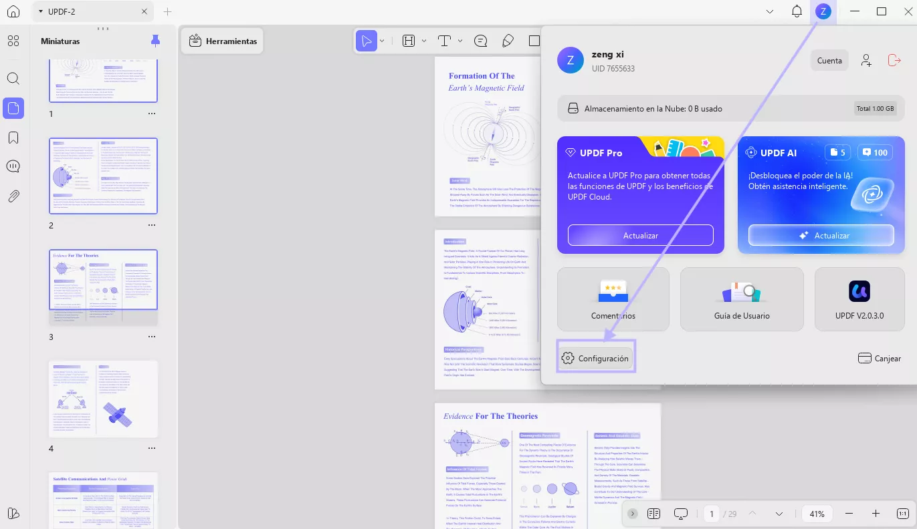Image resolution: width=917 pixels, height=529 pixels.
Task: Open page 2 thumbnail options menu
Action: click(x=152, y=226)
